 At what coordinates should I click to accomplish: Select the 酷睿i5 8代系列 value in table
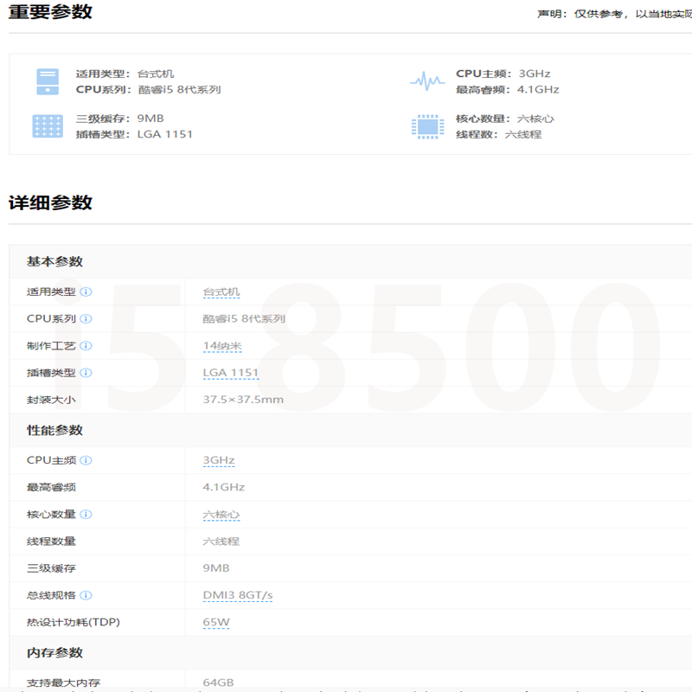[x=244, y=318]
